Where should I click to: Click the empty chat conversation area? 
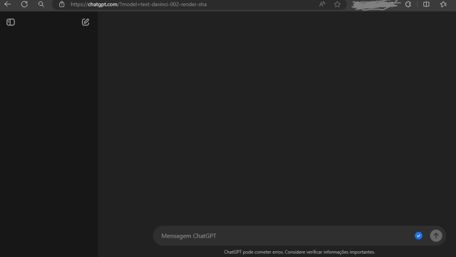click(x=277, y=116)
